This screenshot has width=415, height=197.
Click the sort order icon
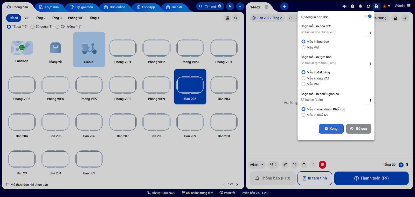pyautogui.click(x=405, y=18)
